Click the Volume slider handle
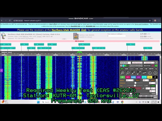 pyautogui.click(x=135, y=83)
